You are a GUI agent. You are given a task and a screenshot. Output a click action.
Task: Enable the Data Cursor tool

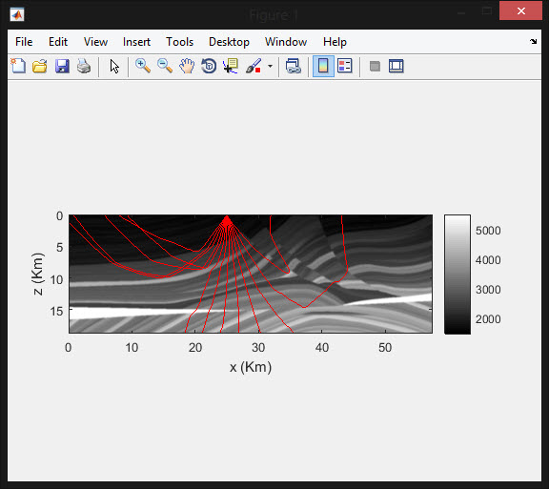(x=231, y=66)
